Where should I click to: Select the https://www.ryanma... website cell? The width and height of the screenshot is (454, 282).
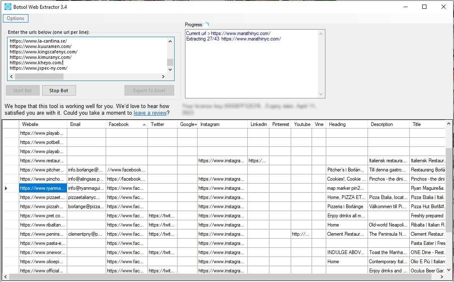pyautogui.click(x=43, y=188)
